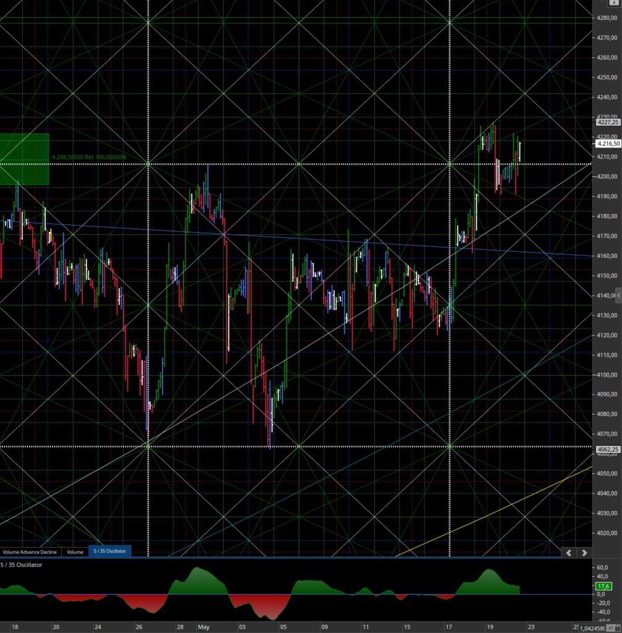Click the May label on the date axis
Screen dimensions: 622x633
point(204,627)
